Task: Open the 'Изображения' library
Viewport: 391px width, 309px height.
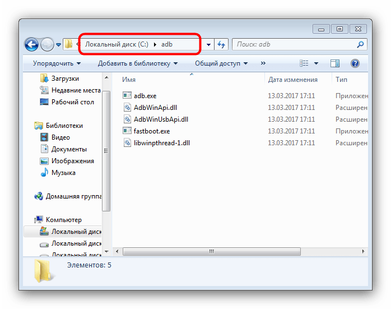Action: [73, 161]
